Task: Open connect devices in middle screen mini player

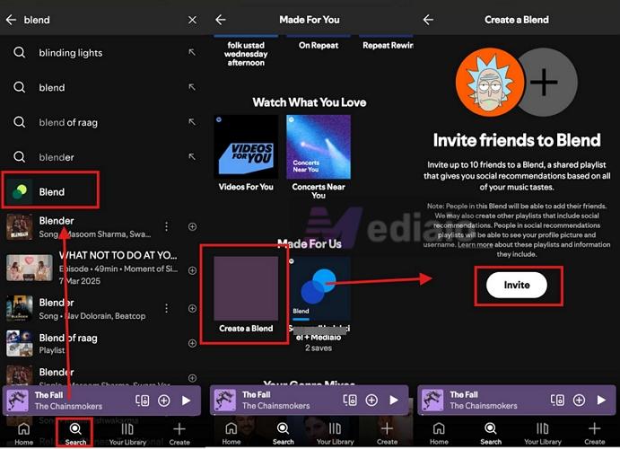Action: coord(350,400)
